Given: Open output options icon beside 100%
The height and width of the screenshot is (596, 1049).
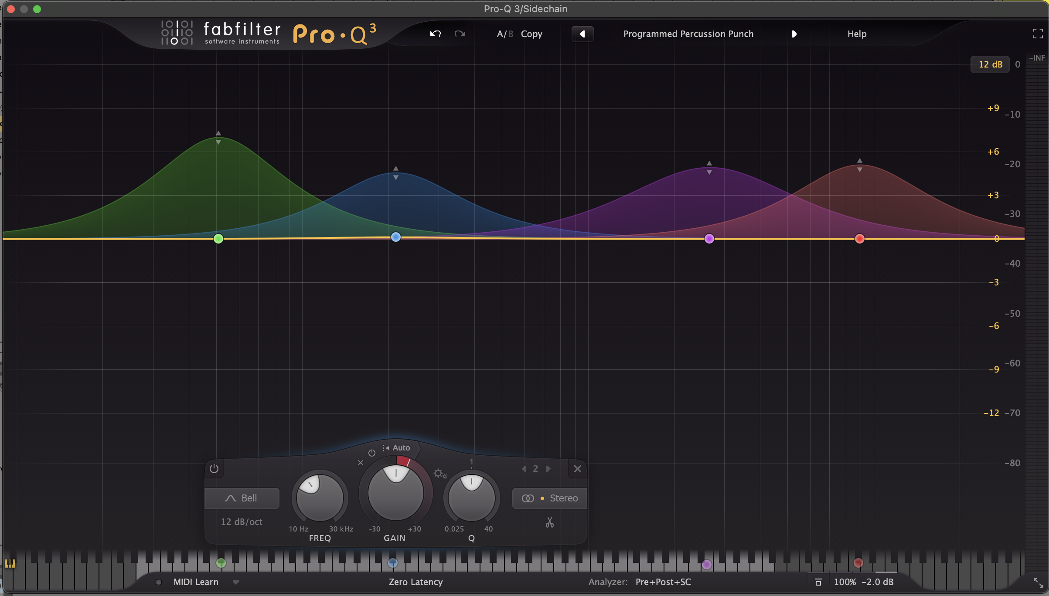Looking at the screenshot, I should click(x=818, y=582).
